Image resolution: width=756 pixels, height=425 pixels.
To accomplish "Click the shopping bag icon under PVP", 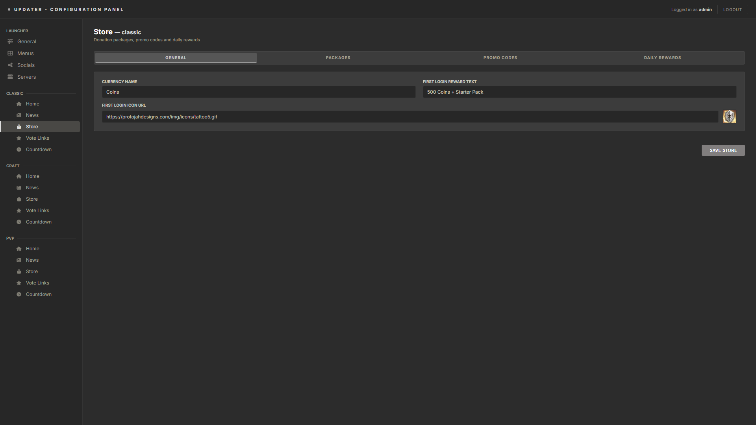I will coord(19,272).
